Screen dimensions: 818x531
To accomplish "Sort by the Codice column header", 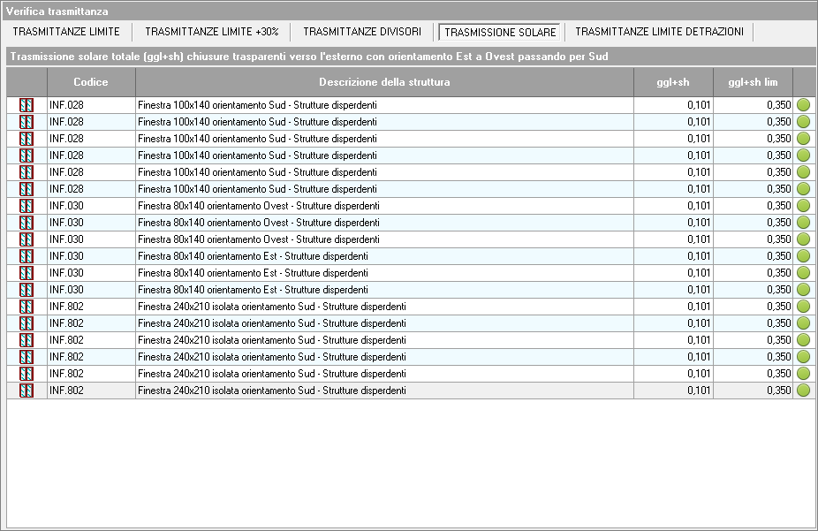I will click(91, 82).
